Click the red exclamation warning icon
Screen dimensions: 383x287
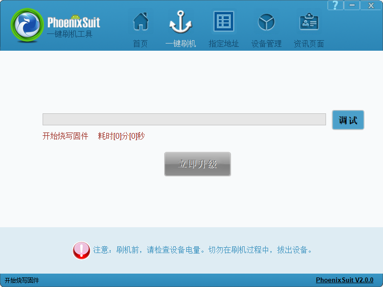pos(81,250)
